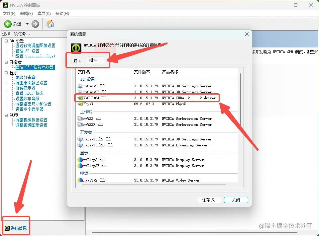Screen dimensions: 319x236
Task: Open the 帮助(H) menu
Action: [62, 13]
